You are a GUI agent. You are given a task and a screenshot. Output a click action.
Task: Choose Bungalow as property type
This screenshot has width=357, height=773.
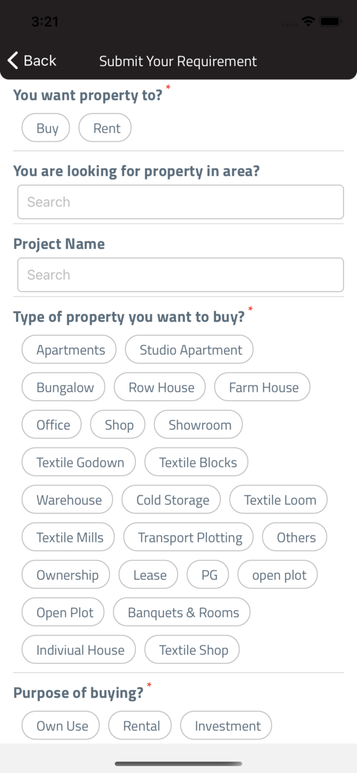click(x=63, y=387)
